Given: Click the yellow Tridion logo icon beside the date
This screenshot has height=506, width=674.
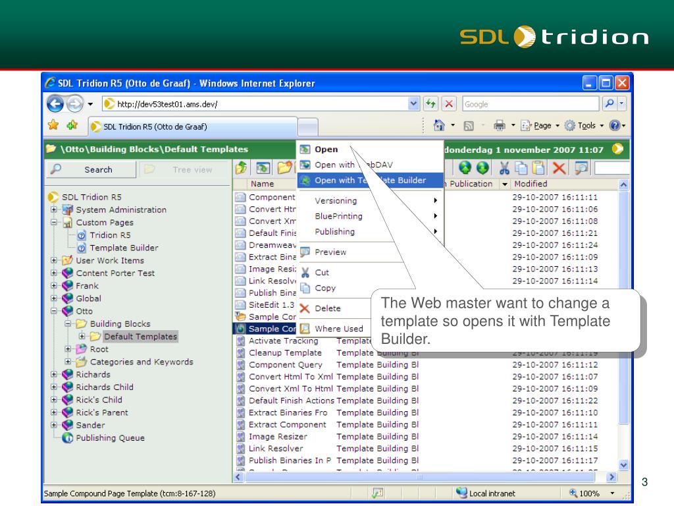Looking at the screenshot, I should point(617,149).
